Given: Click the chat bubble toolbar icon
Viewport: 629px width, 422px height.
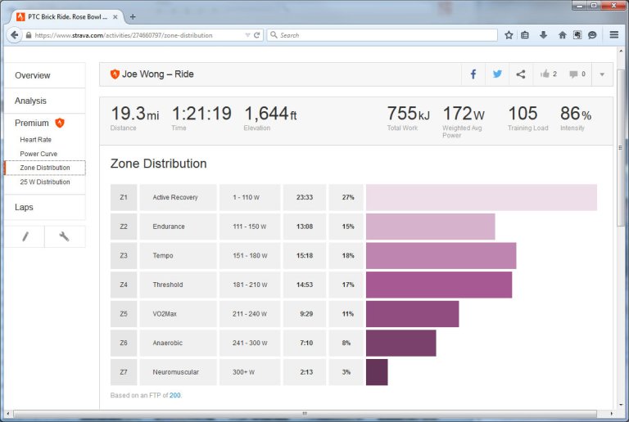Looking at the screenshot, I should pos(592,35).
